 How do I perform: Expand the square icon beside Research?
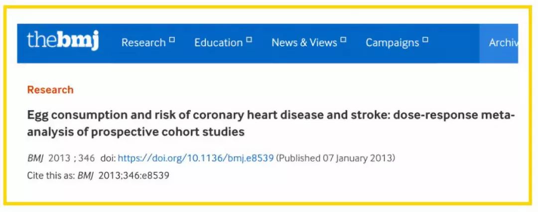pos(172,39)
